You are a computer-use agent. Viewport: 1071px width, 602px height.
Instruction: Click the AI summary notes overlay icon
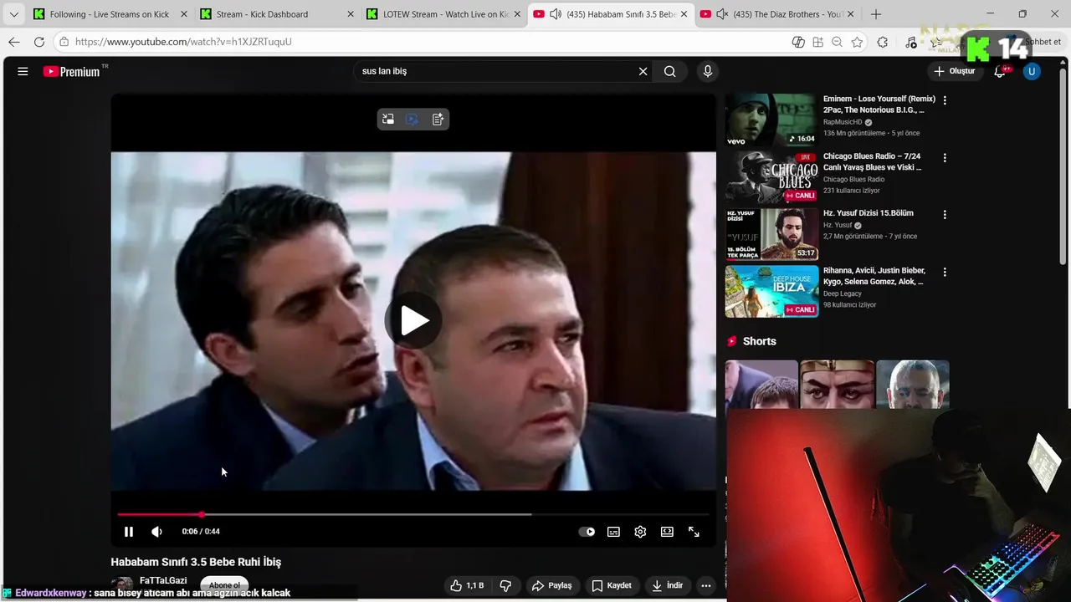[x=438, y=120]
